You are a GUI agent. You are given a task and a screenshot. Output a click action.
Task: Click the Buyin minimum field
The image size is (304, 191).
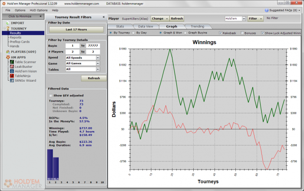73,46
